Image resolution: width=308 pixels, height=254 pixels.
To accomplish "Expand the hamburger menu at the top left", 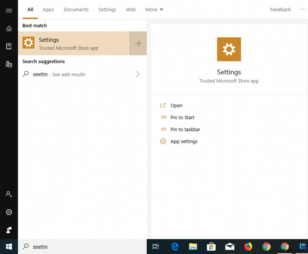I will (9, 10).
